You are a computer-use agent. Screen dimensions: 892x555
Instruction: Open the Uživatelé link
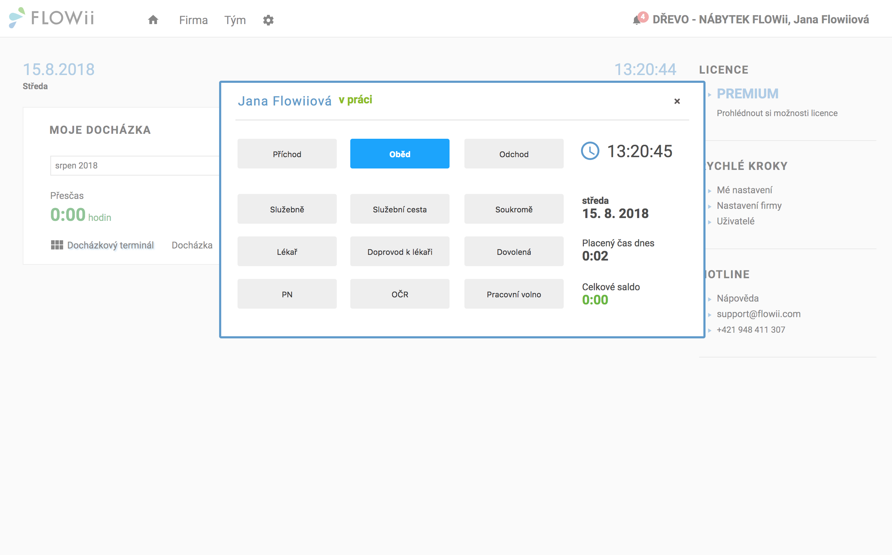(735, 221)
